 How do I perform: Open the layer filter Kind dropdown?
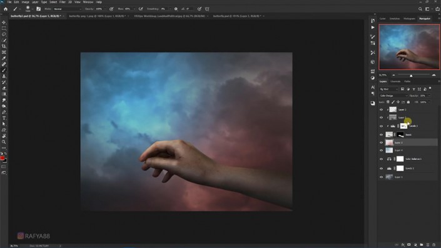point(389,89)
